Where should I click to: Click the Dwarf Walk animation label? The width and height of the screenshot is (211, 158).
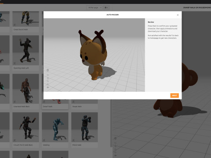pyautogui.click(x=47, y=107)
